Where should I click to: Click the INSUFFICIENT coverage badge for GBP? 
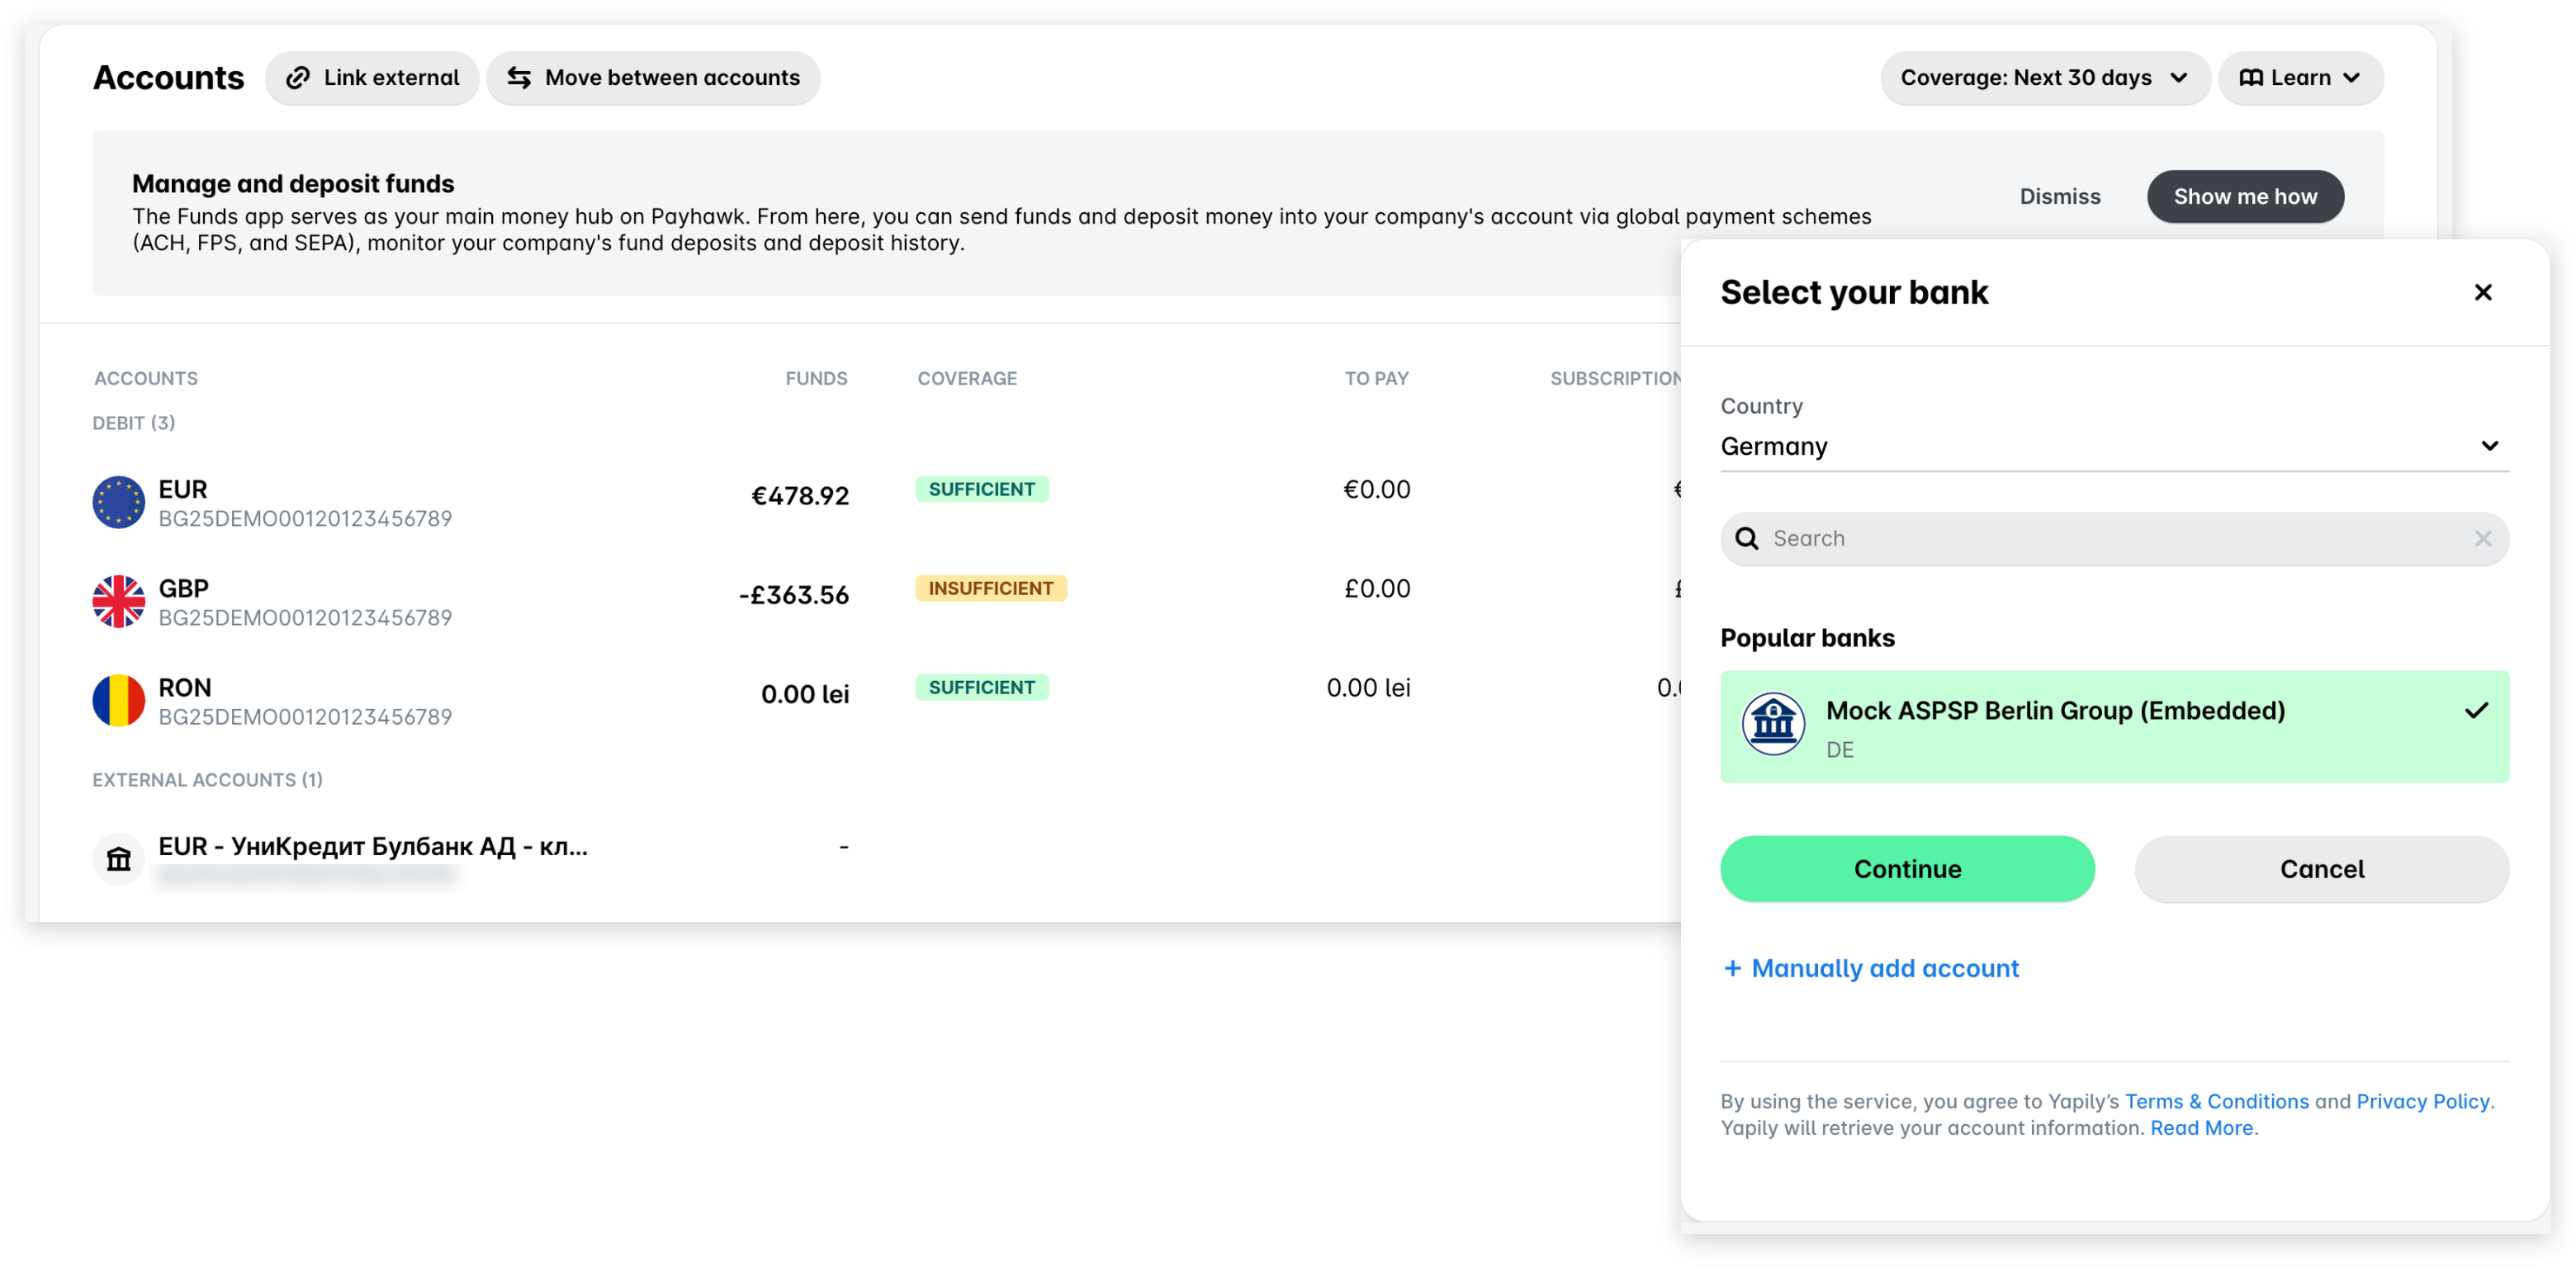click(991, 588)
